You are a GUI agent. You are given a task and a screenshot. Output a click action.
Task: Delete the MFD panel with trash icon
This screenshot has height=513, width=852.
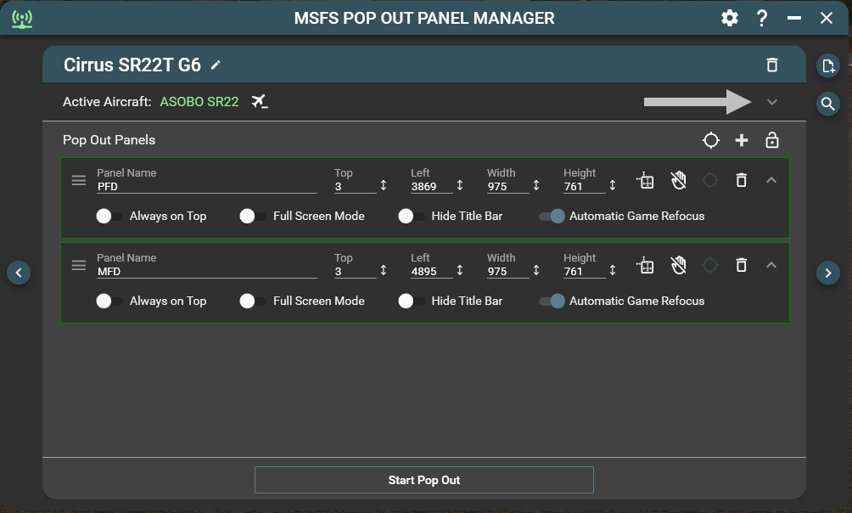pyautogui.click(x=741, y=265)
